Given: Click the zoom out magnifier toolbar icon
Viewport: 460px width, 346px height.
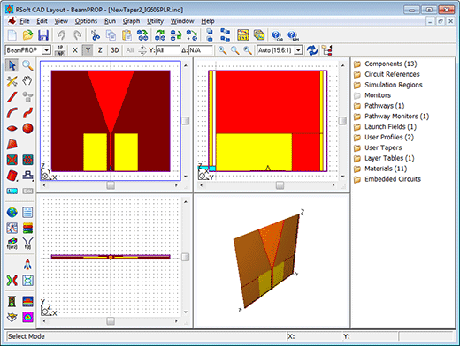Looking at the screenshot, I should click(234, 50).
